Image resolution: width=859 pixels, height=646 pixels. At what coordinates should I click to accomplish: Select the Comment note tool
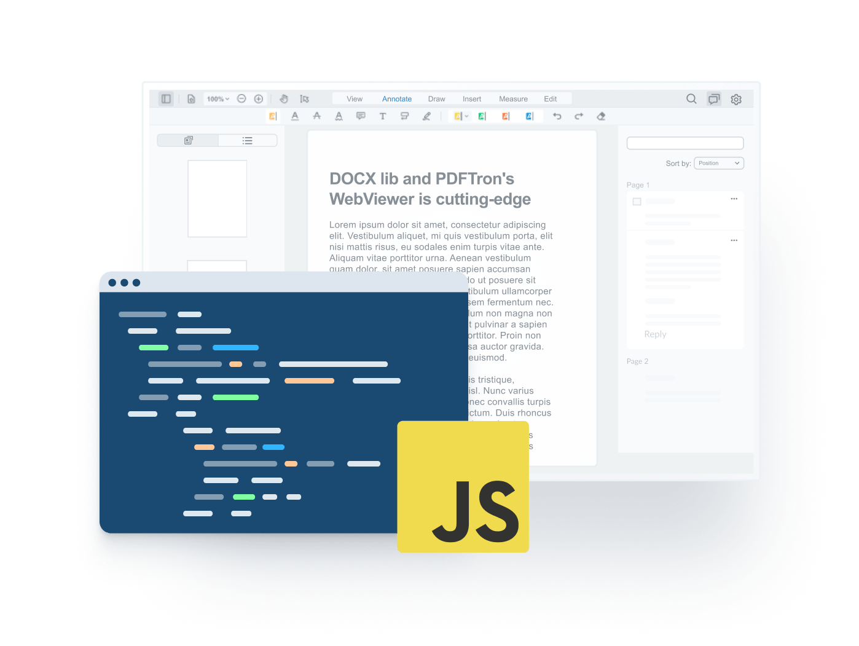[361, 116]
